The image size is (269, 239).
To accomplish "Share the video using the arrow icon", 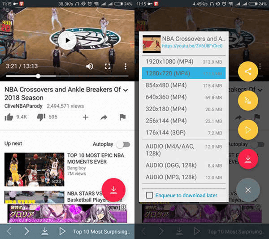I will [104, 117].
